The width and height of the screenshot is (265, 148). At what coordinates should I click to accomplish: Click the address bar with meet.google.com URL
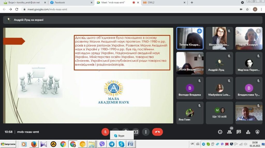(104, 9)
